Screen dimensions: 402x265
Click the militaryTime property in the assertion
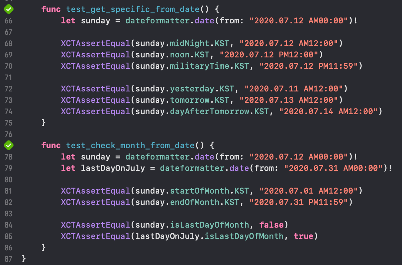tap(200, 66)
